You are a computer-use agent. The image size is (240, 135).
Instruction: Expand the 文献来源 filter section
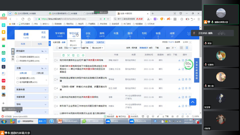(31, 97)
